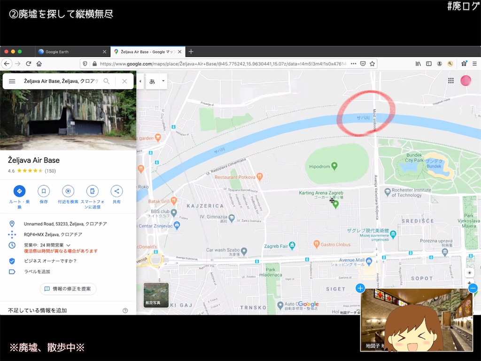
Task: Close the Google Earth tab
Action: pos(104,52)
